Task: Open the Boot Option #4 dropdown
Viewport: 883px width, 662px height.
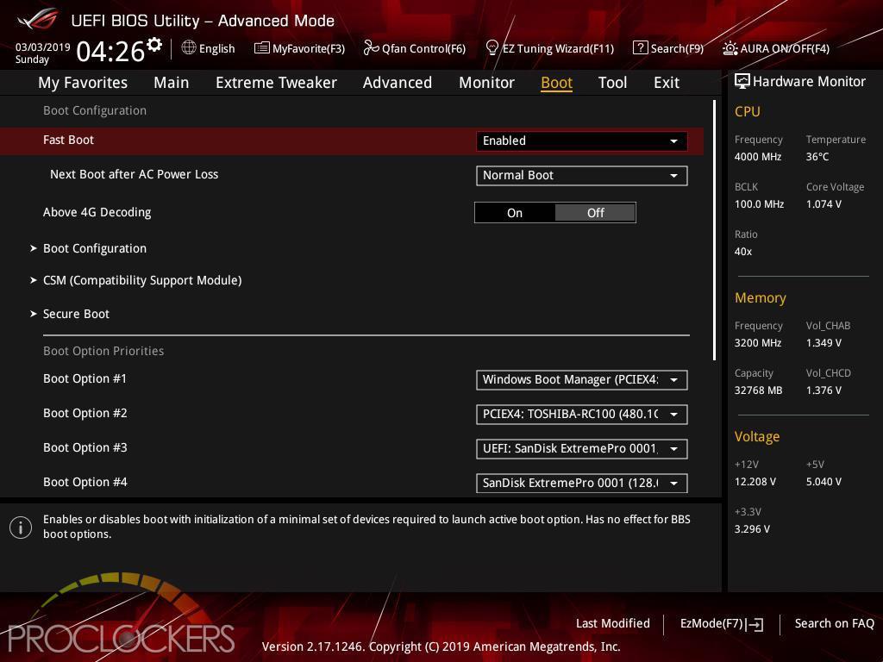Action: [582, 483]
